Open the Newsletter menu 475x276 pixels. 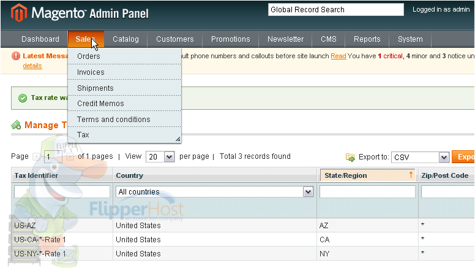click(x=285, y=39)
